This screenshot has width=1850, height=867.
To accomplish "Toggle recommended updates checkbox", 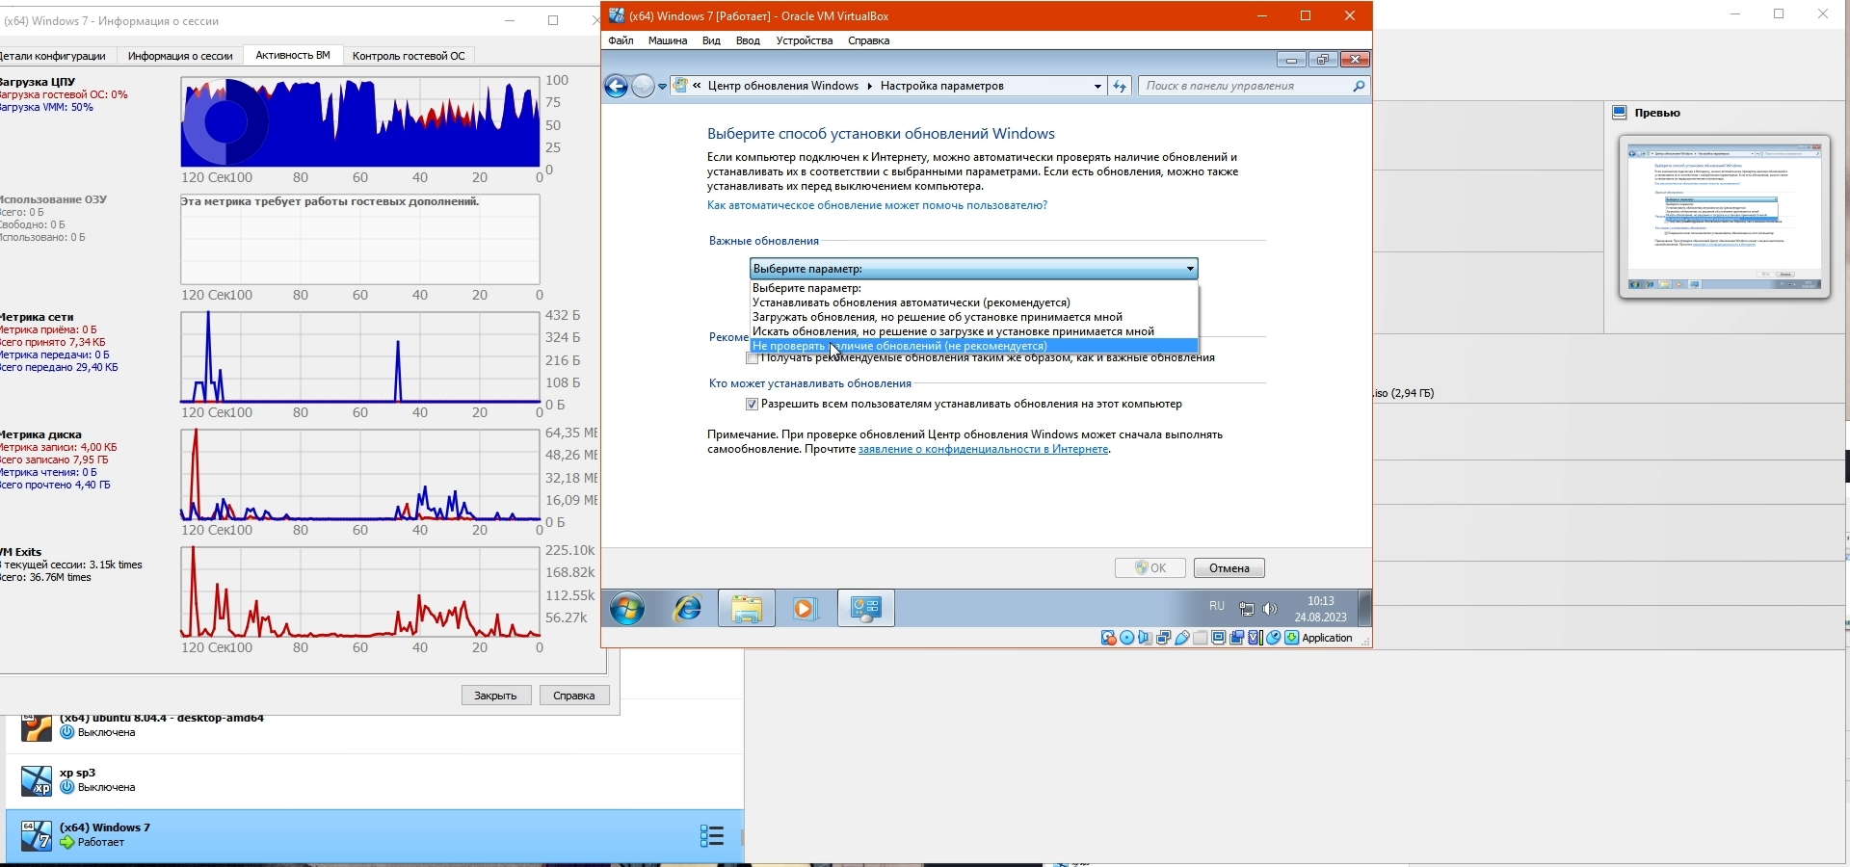I will (752, 358).
